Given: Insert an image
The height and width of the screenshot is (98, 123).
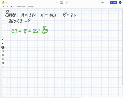Looking at the screenshot, I should coord(3,55).
